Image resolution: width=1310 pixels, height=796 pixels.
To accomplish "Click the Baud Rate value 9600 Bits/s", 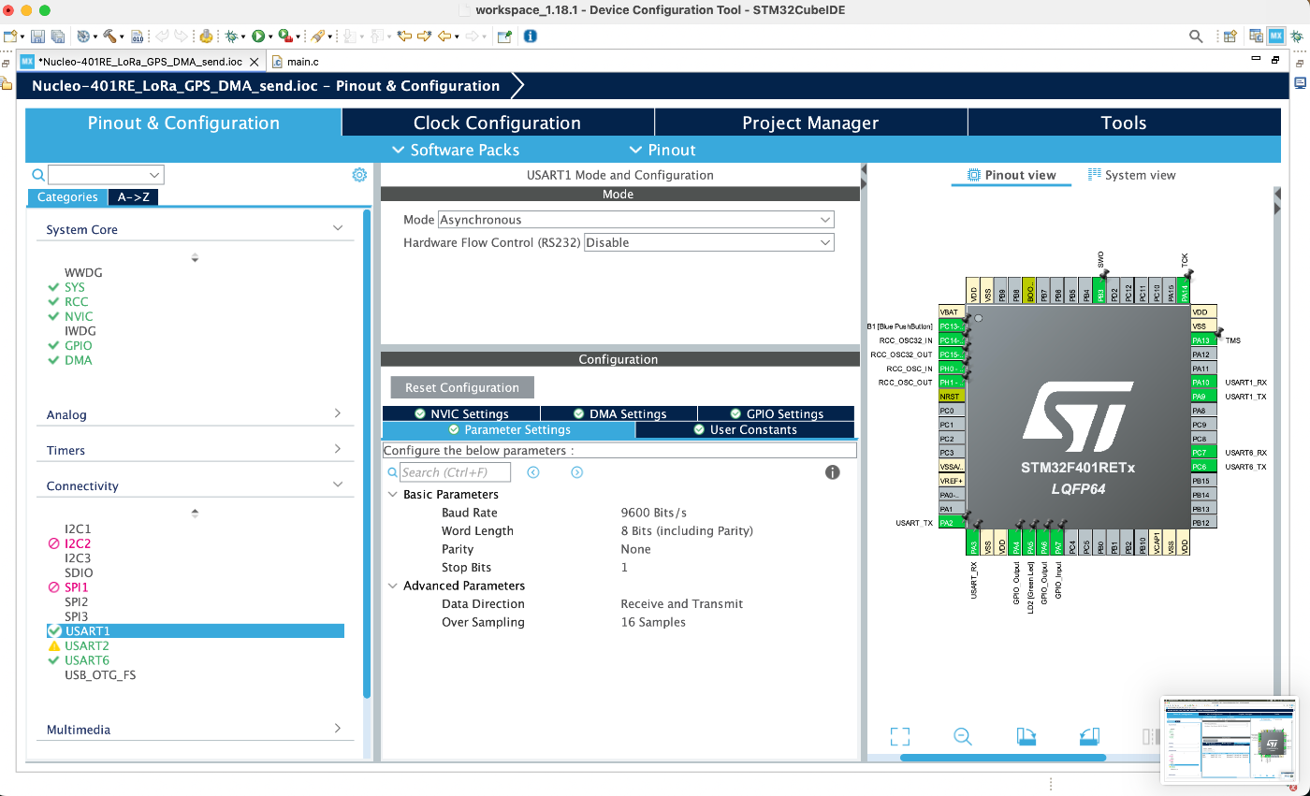I will click(x=654, y=513).
